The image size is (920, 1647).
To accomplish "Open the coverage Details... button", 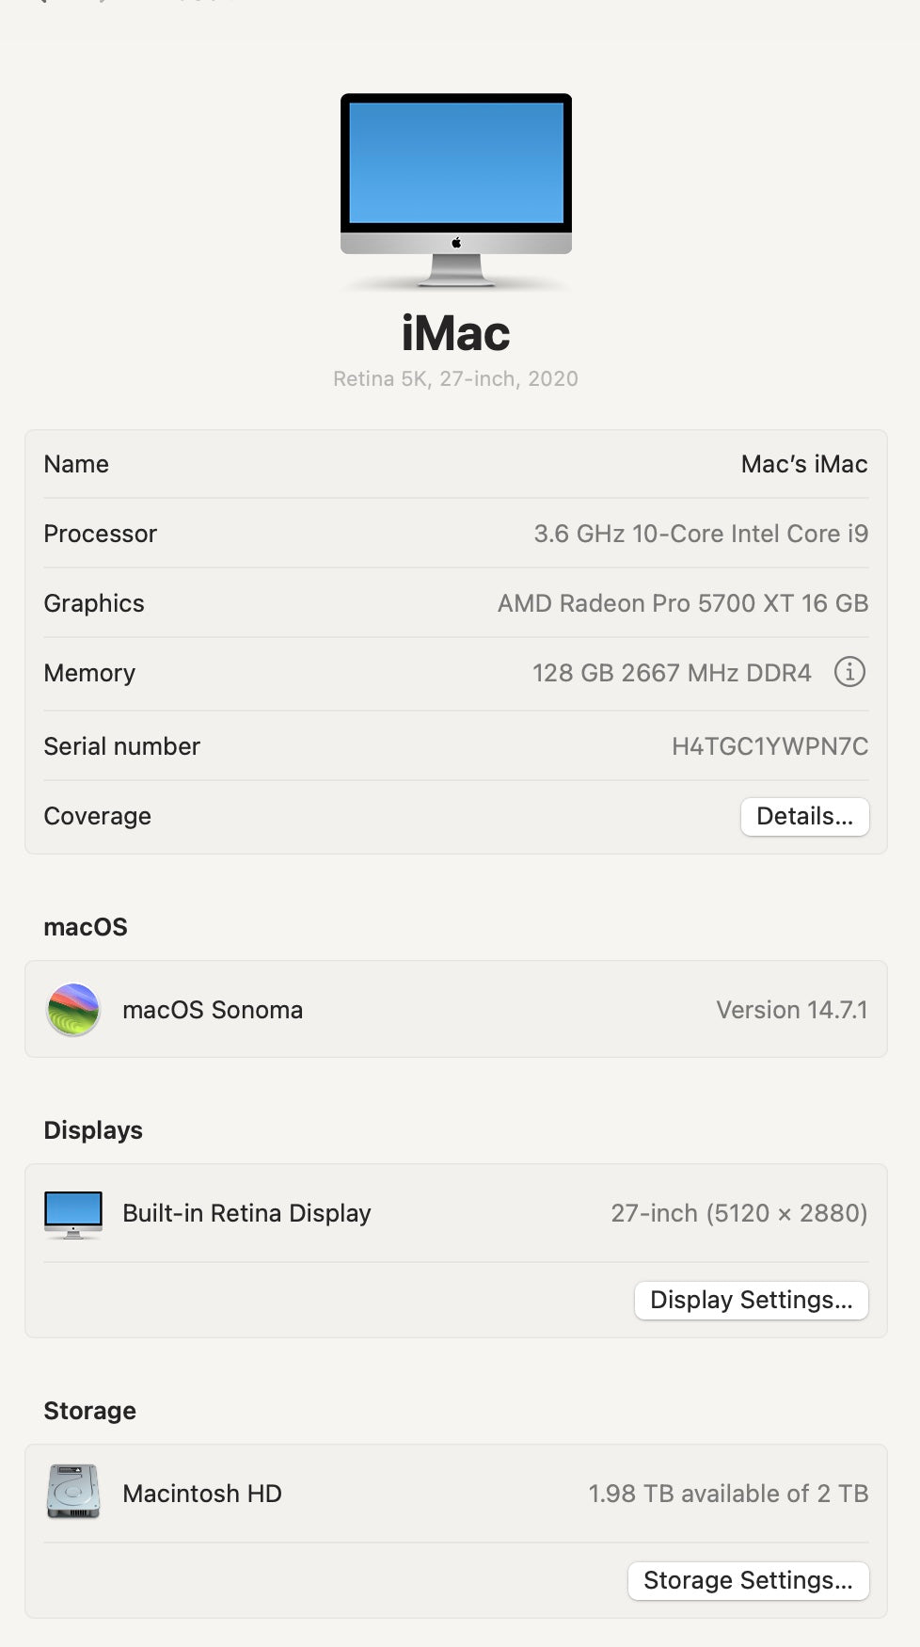I will click(x=804, y=816).
